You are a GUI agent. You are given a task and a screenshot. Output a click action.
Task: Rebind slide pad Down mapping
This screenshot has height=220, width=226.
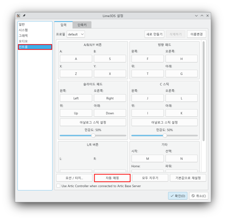click(x=110, y=113)
